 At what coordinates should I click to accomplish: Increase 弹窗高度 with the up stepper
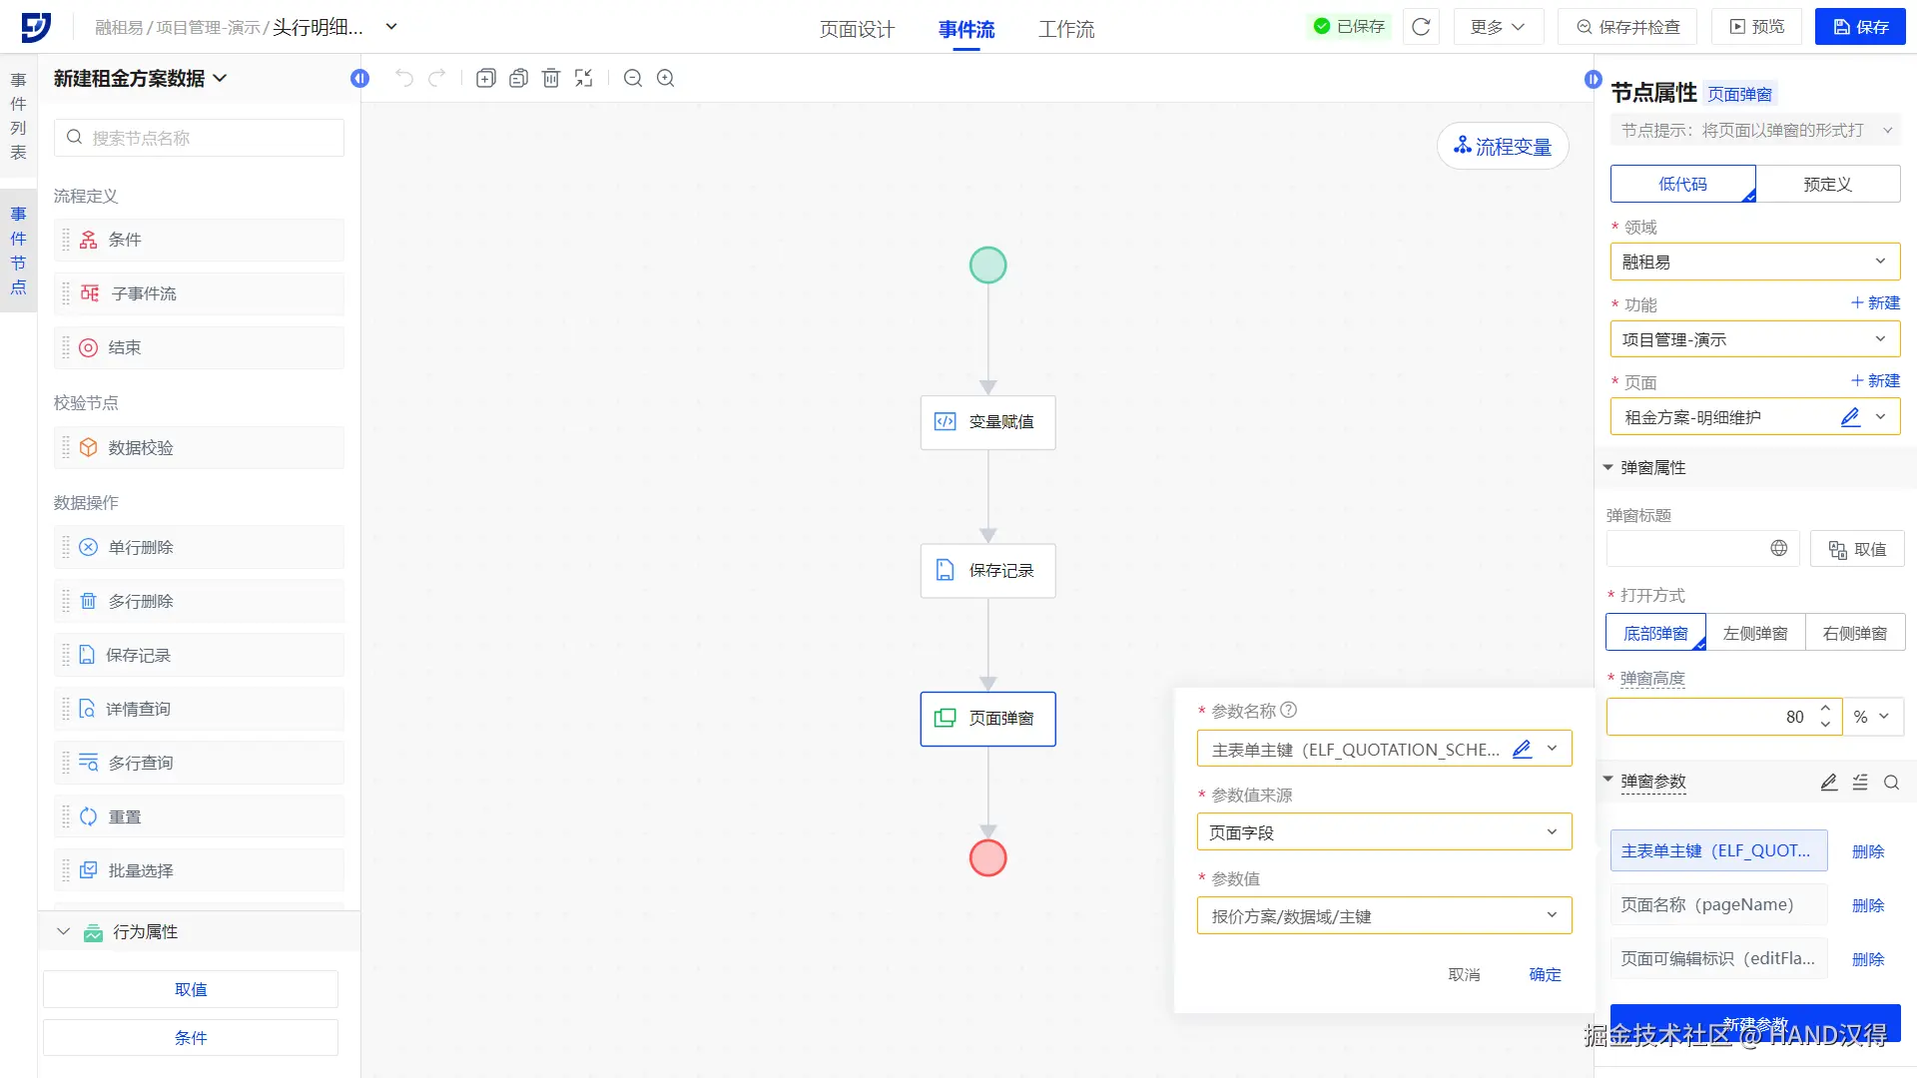pyautogui.click(x=1825, y=709)
